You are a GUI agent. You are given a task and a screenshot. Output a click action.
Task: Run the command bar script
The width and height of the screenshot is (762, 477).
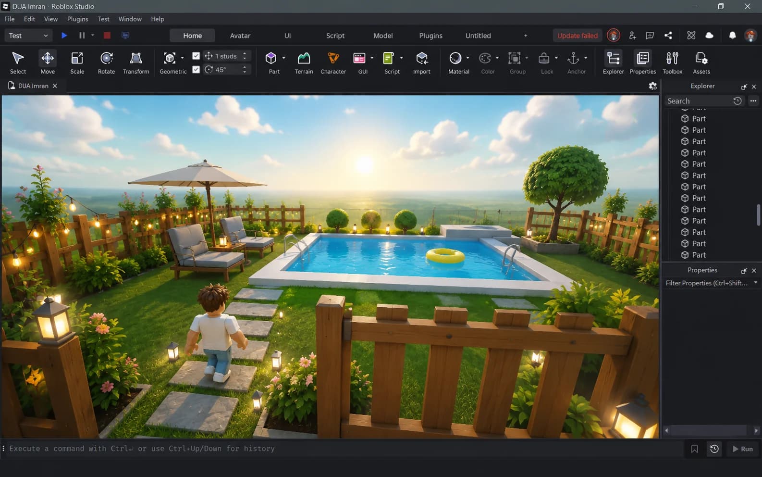coord(742,449)
